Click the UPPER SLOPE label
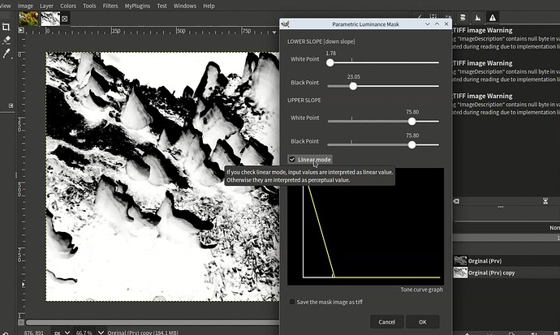Screen dimensions: 560x335 click(304, 101)
